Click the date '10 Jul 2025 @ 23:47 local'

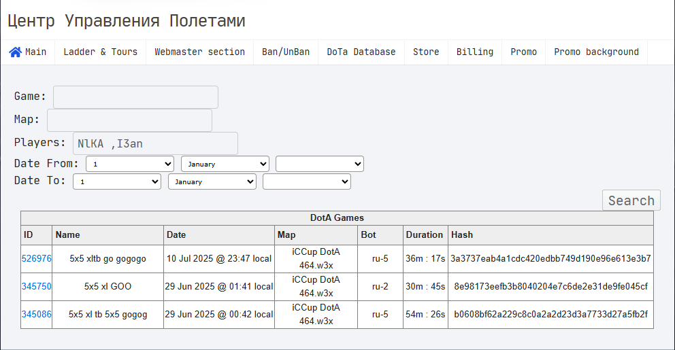pyautogui.click(x=219, y=258)
